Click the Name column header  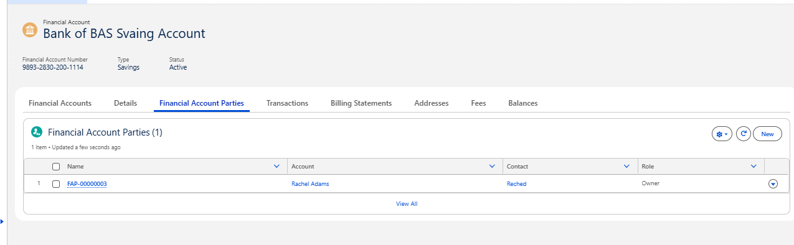[169, 167]
